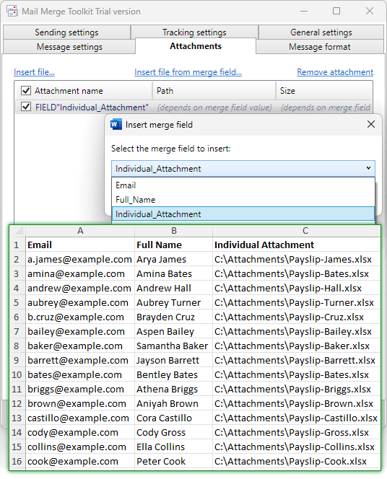Open the General settings tab
The image size is (387, 479).
point(321,32)
